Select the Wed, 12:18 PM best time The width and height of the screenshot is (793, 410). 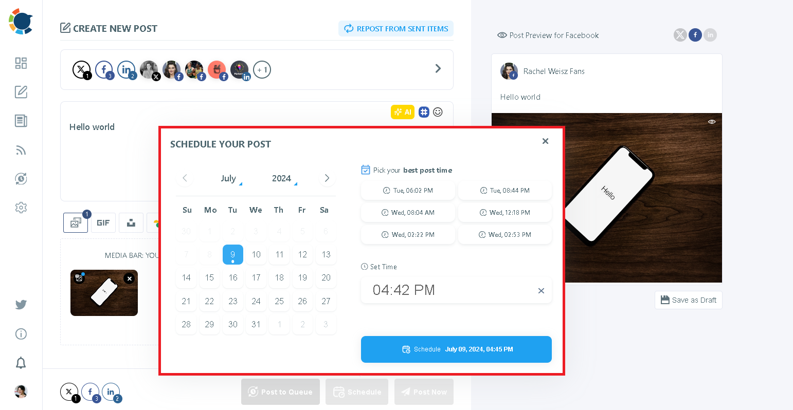(505, 213)
